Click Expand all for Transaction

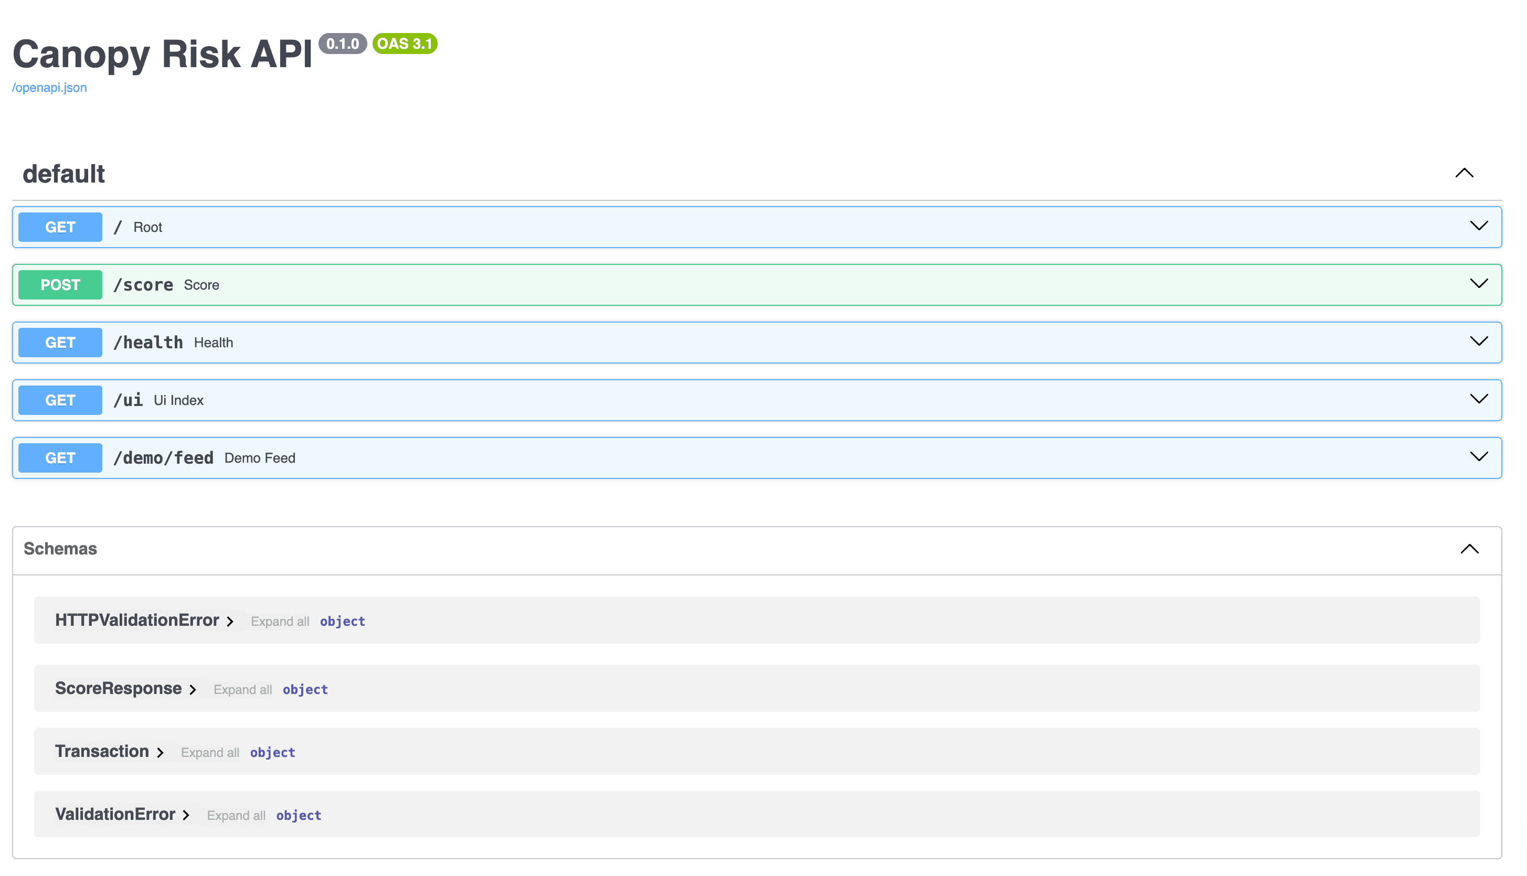click(210, 753)
